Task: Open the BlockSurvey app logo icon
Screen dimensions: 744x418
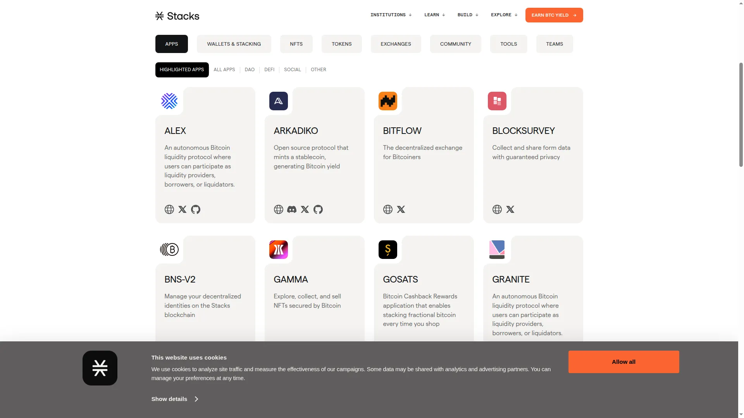Action: coord(497,101)
